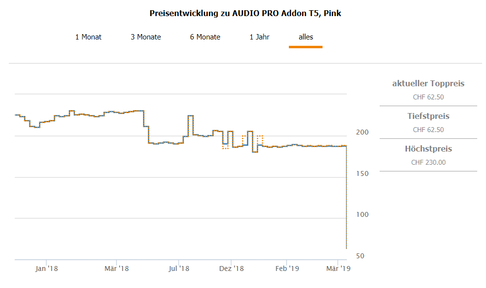Click the Tiefstpreis heading
The width and height of the screenshot is (486, 288).
428,116
